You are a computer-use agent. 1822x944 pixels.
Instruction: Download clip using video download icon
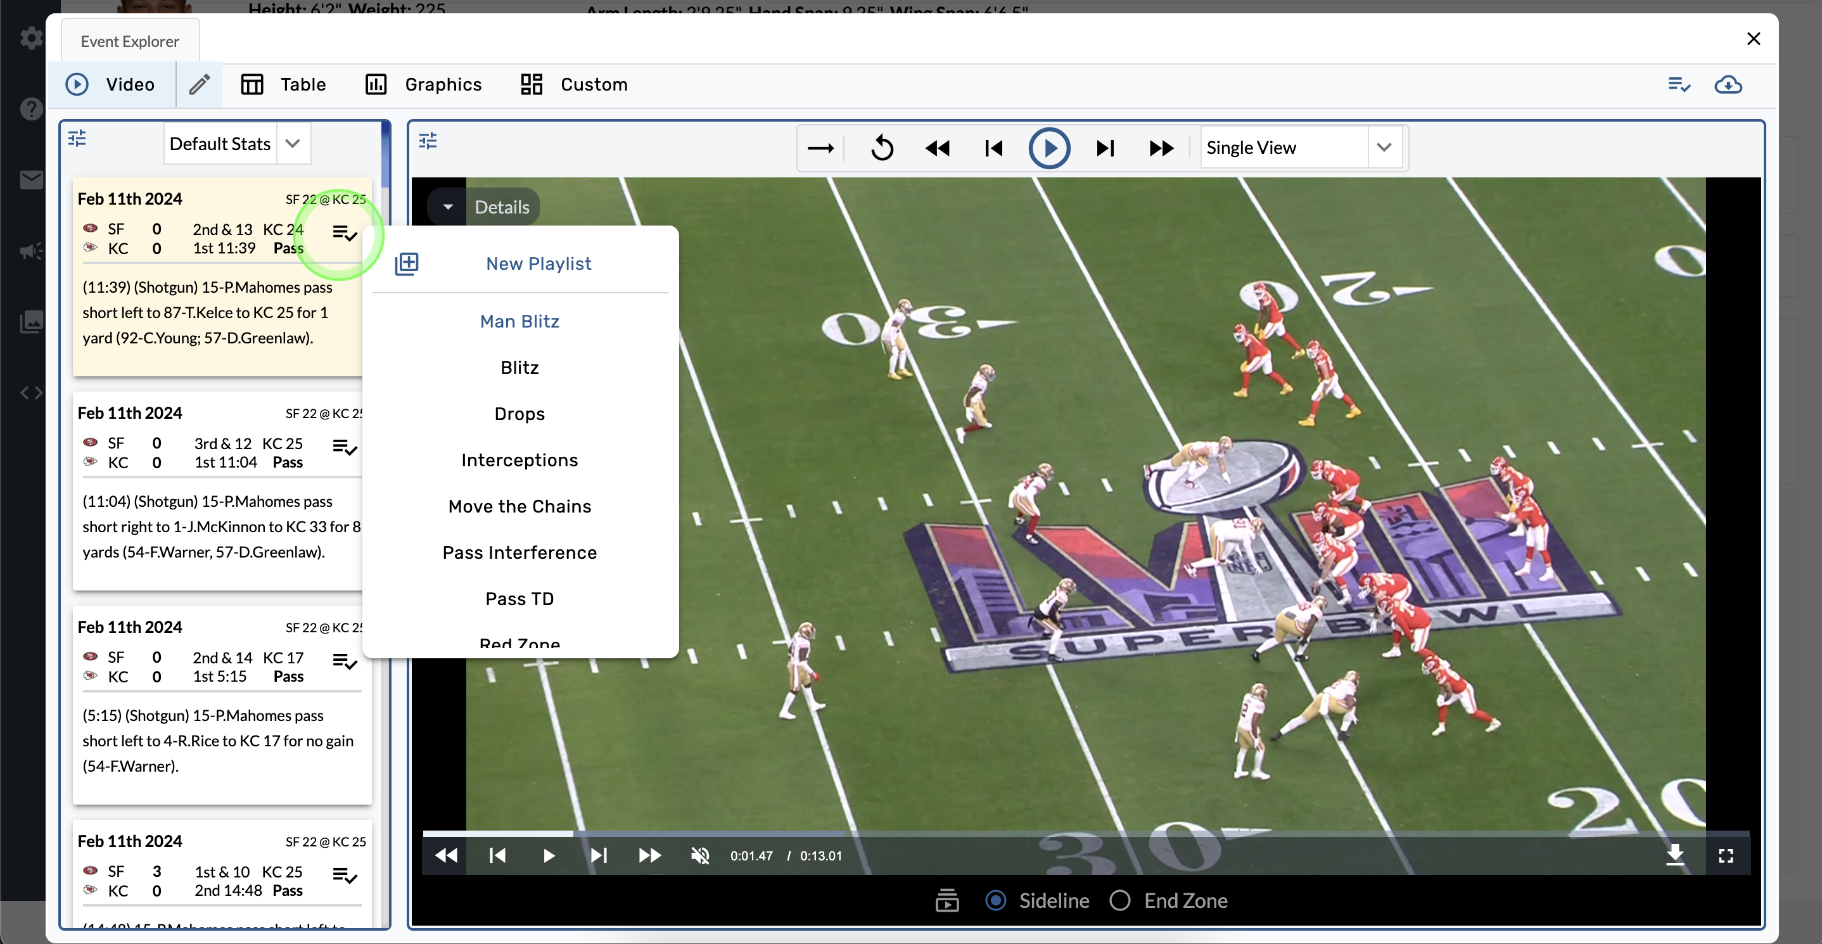coord(1674,855)
